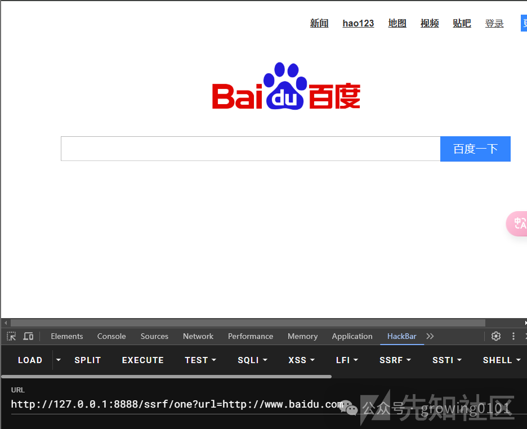The image size is (527, 429).
Task: Open the LFI dropdown menu
Action: click(347, 360)
